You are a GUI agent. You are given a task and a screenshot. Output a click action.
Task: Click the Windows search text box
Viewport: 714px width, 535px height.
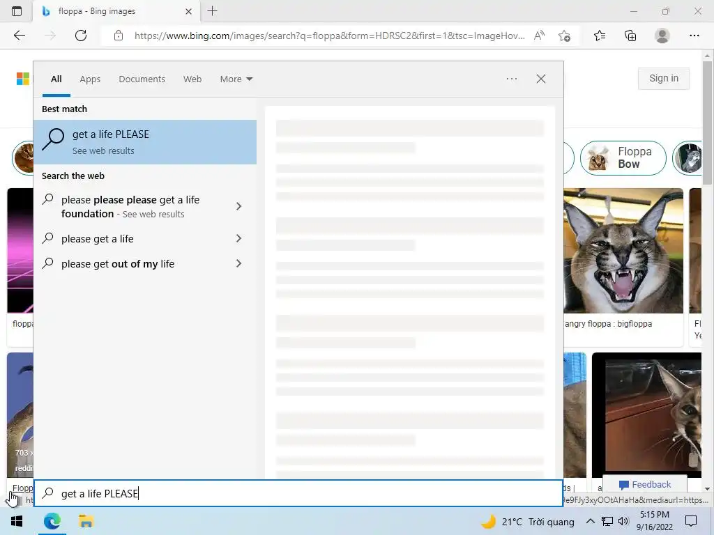298,494
